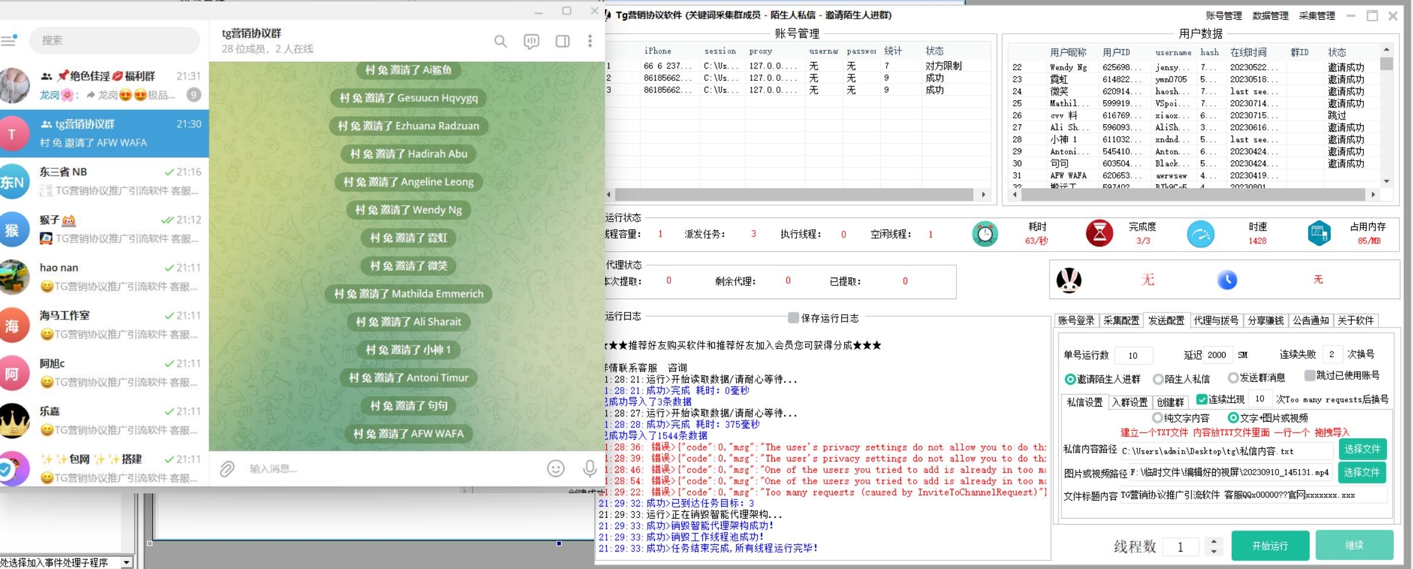Open the 账号管理 top menu
Image resolution: width=1413 pixels, height=569 pixels.
(x=1223, y=16)
